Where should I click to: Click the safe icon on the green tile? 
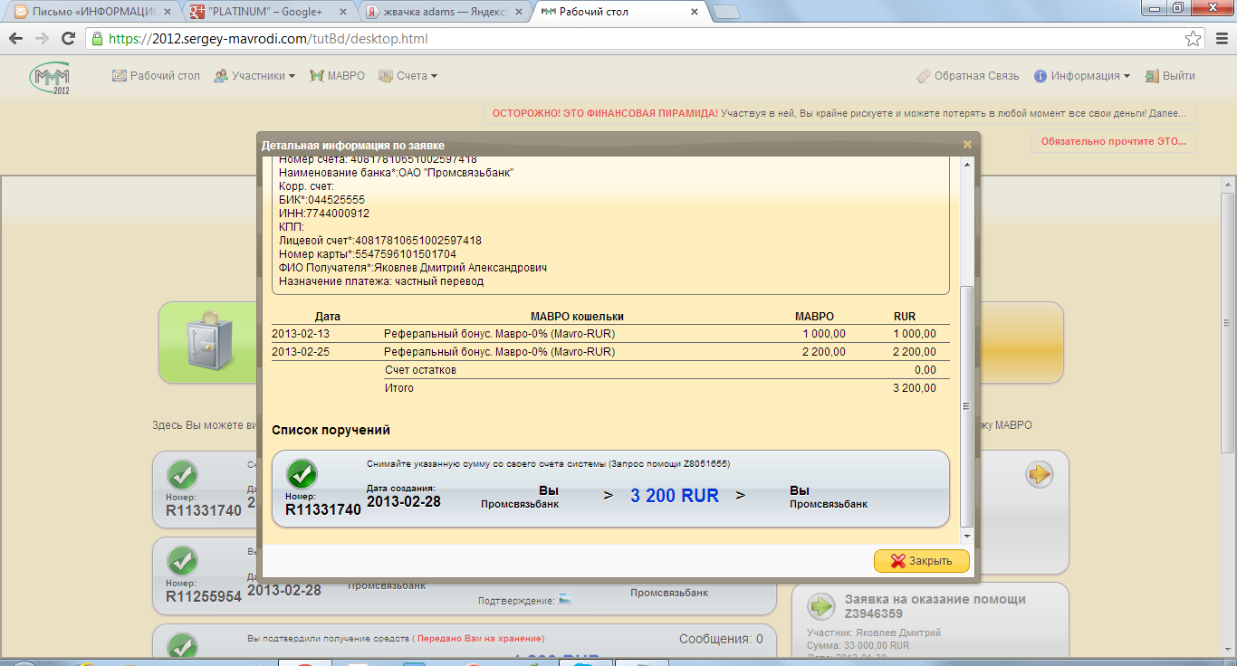209,342
